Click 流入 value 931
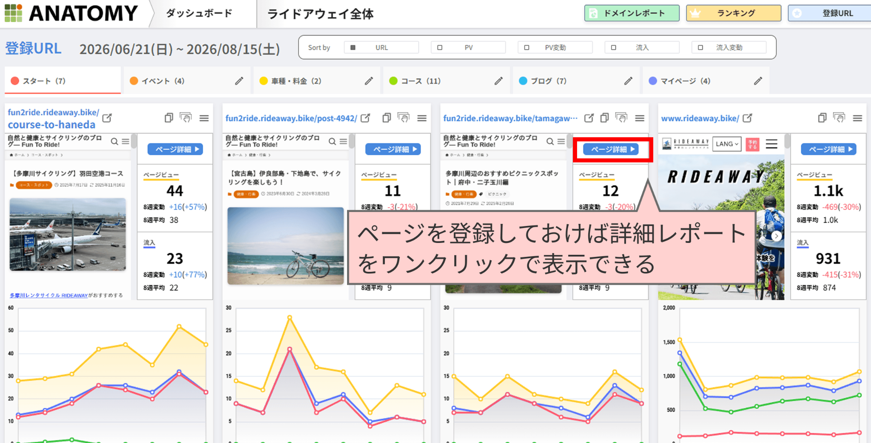 pyautogui.click(x=828, y=258)
